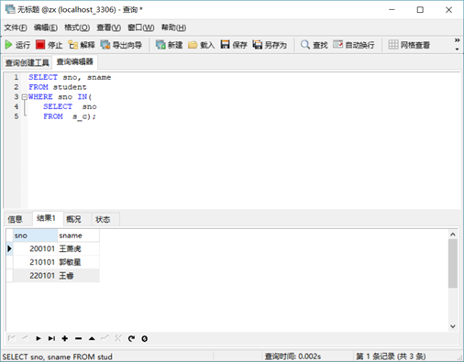
Task: Jump to last record navigation button
Action: click(x=51, y=338)
